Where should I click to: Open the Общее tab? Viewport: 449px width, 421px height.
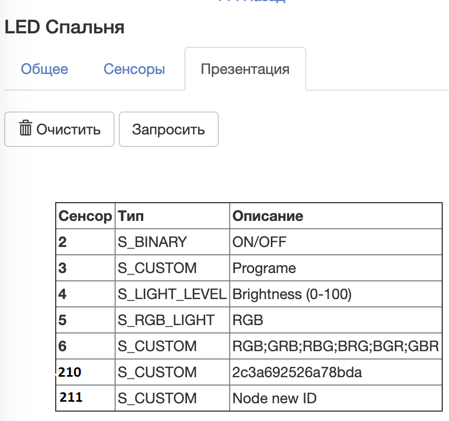click(x=44, y=69)
